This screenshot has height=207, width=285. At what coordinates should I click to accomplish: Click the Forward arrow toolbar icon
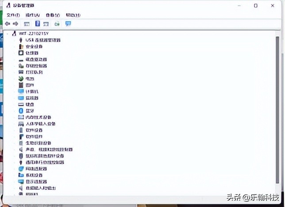[15, 23]
